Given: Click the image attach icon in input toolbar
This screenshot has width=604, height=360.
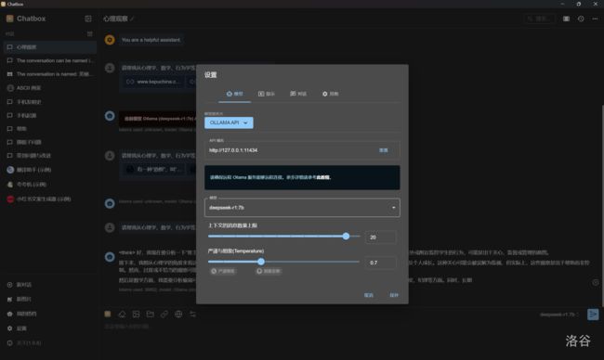Looking at the screenshot, I should point(136,315).
